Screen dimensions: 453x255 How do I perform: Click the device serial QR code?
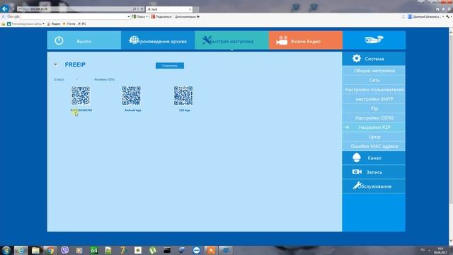(81, 96)
